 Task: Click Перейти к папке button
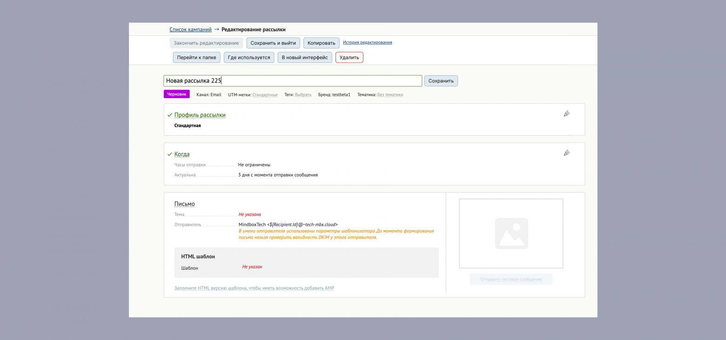(x=196, y=58)
